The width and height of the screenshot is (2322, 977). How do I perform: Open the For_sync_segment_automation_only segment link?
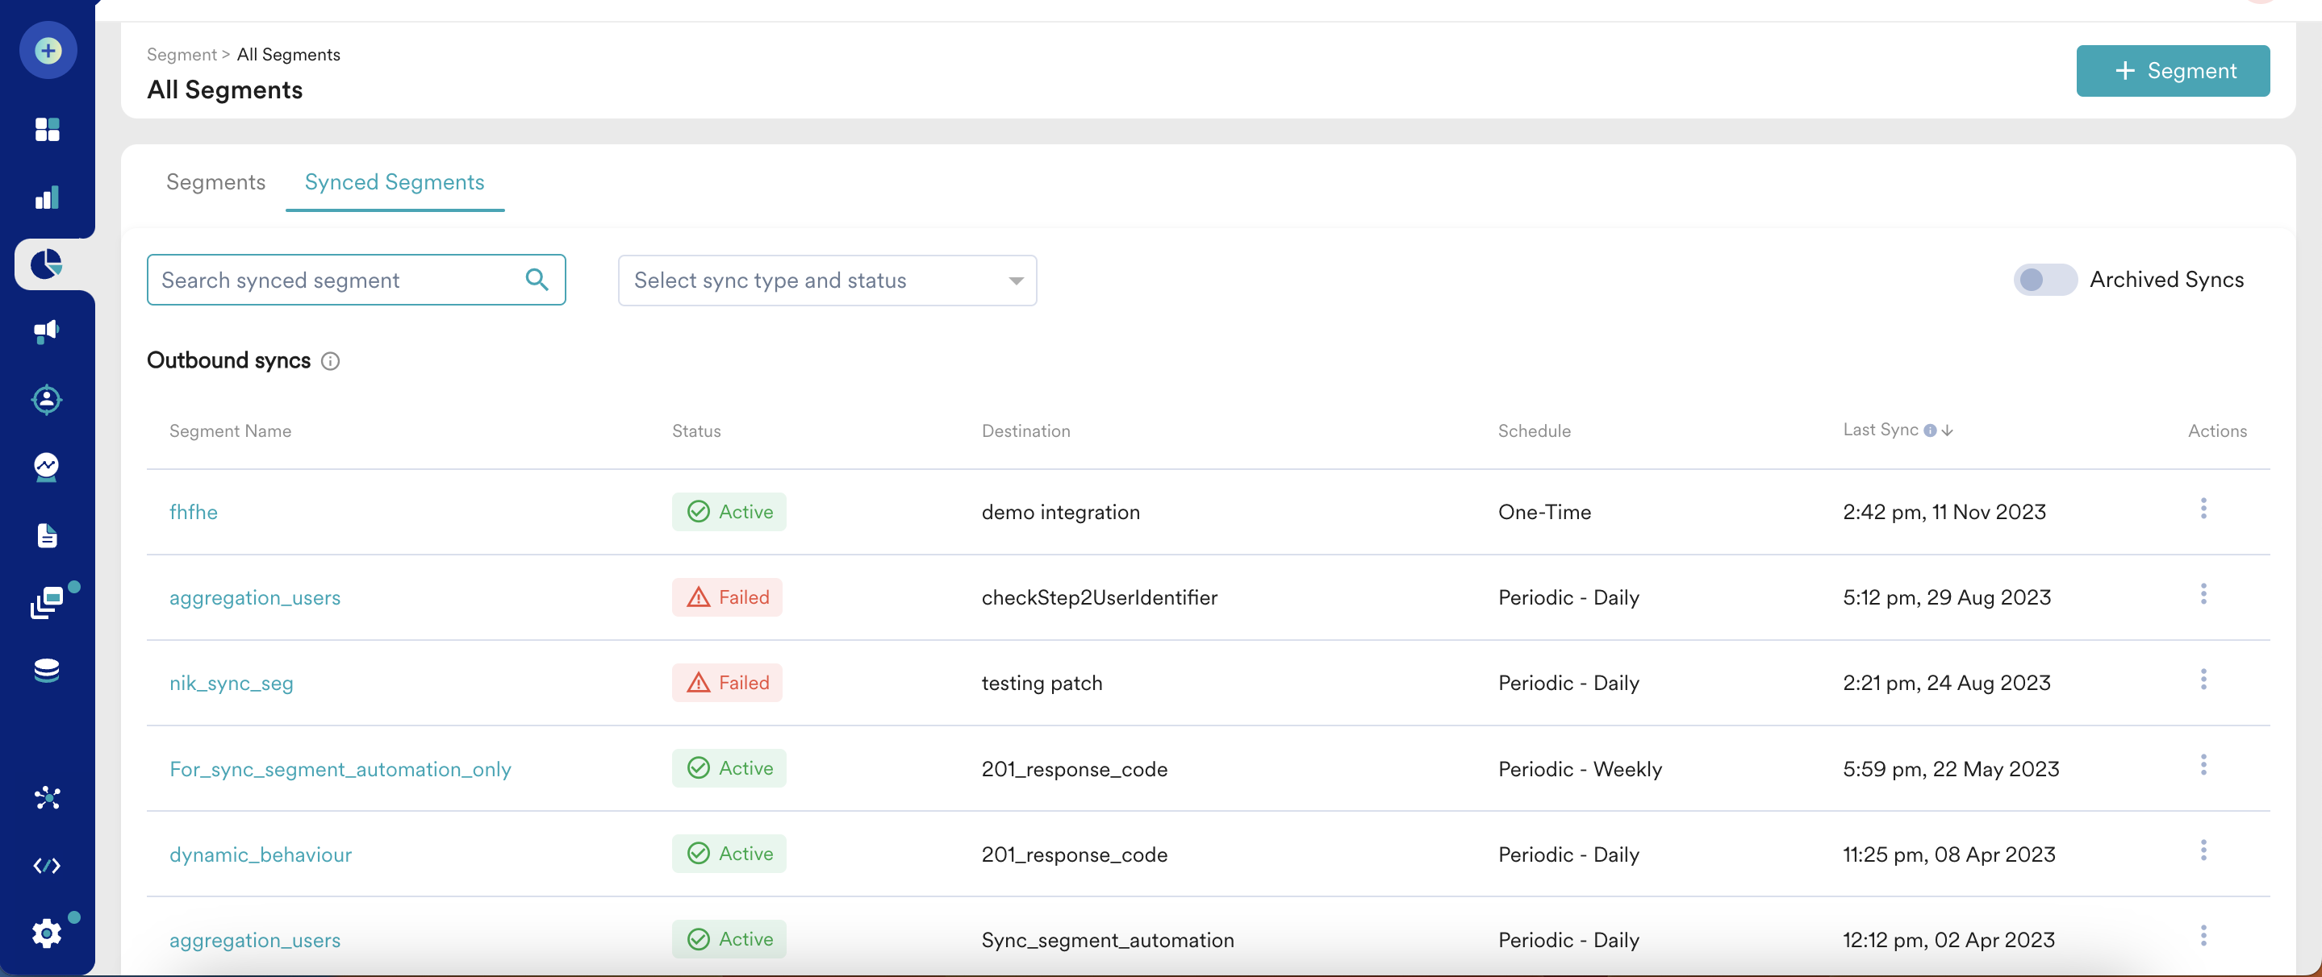pyautogui.click(x=340, y=769)
